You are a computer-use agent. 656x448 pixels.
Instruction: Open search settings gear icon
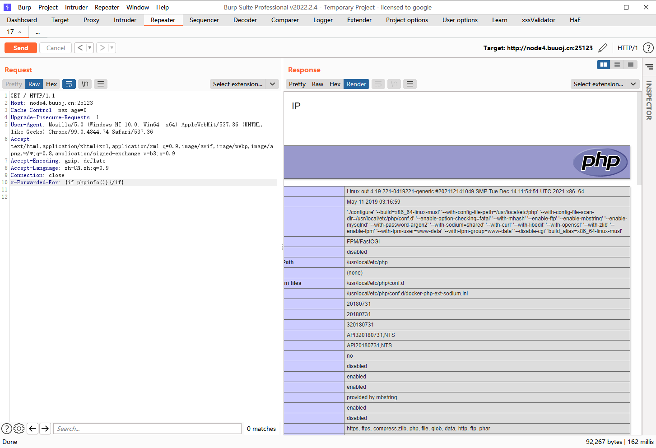click(x=19, y=429)
